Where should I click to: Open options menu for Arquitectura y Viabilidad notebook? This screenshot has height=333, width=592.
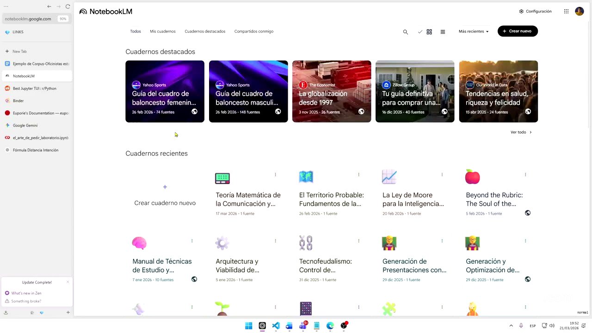coord(275,240)
